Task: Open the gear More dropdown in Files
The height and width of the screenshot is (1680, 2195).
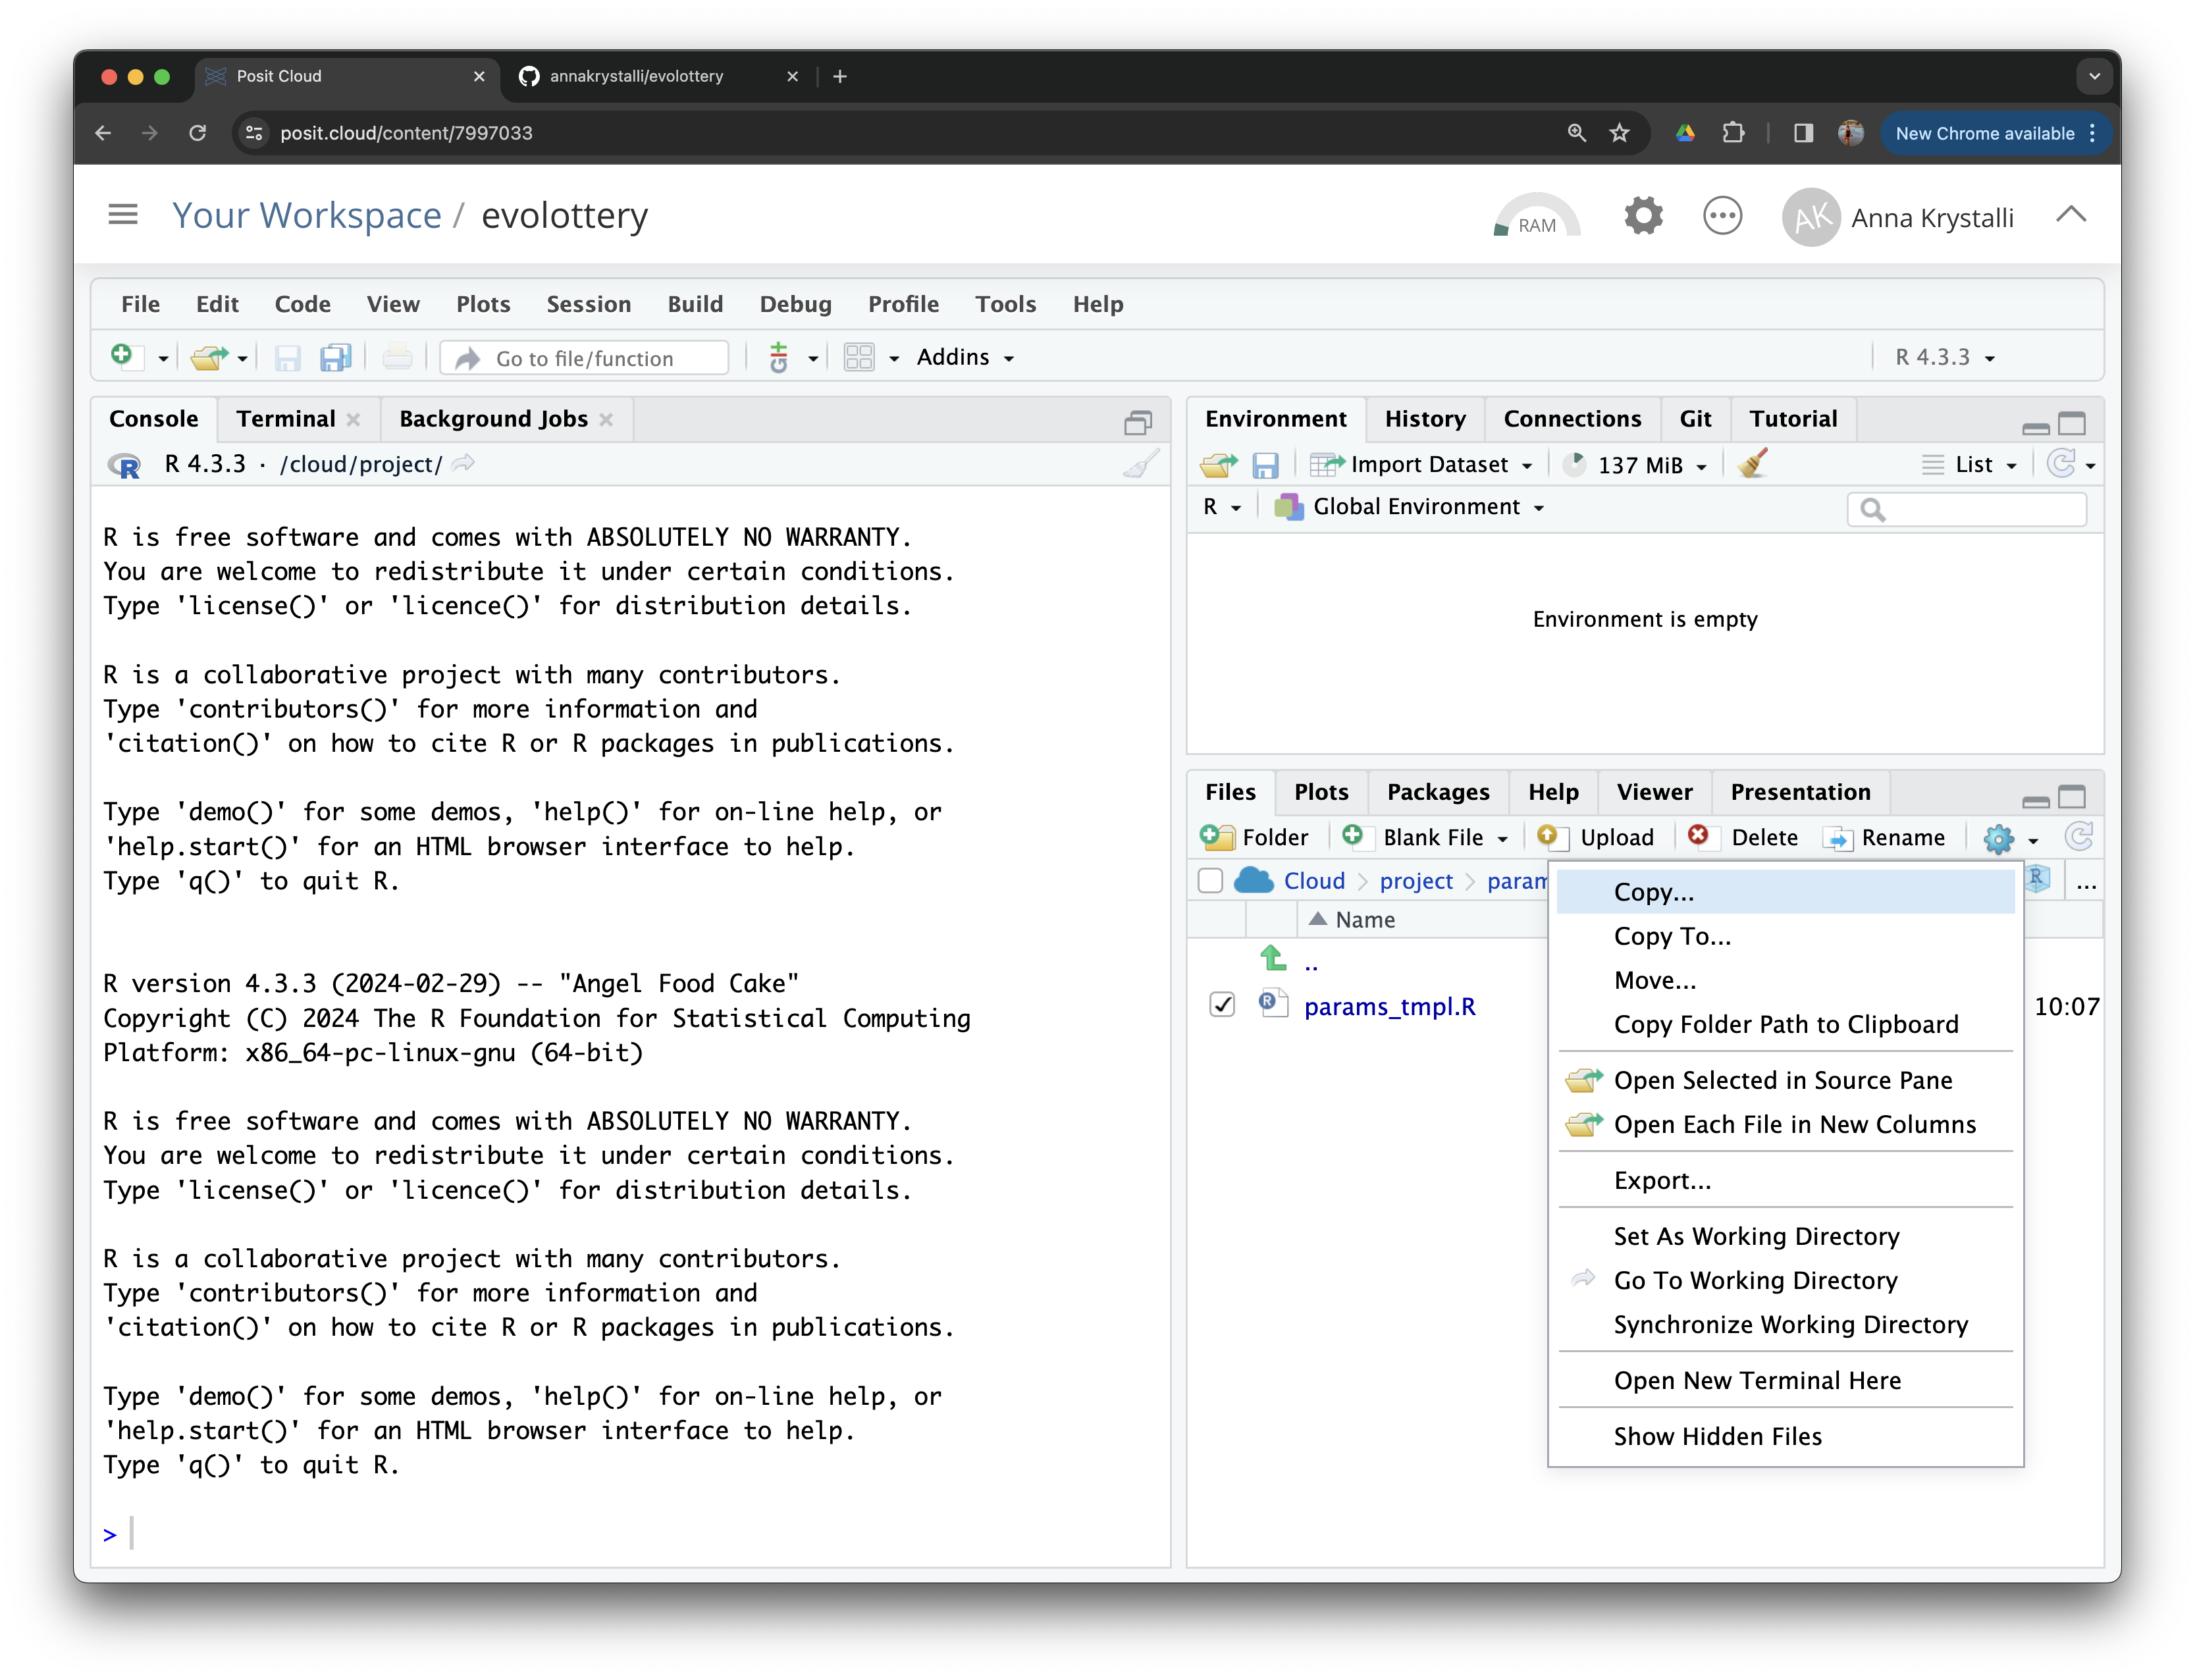Action: 2010,838
